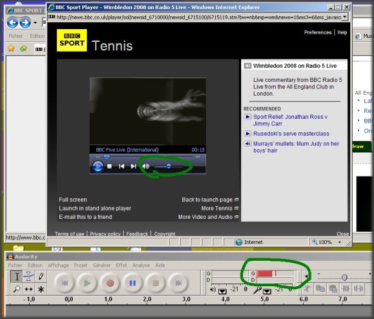Click the Back button in the background IE window

point(12,22)
